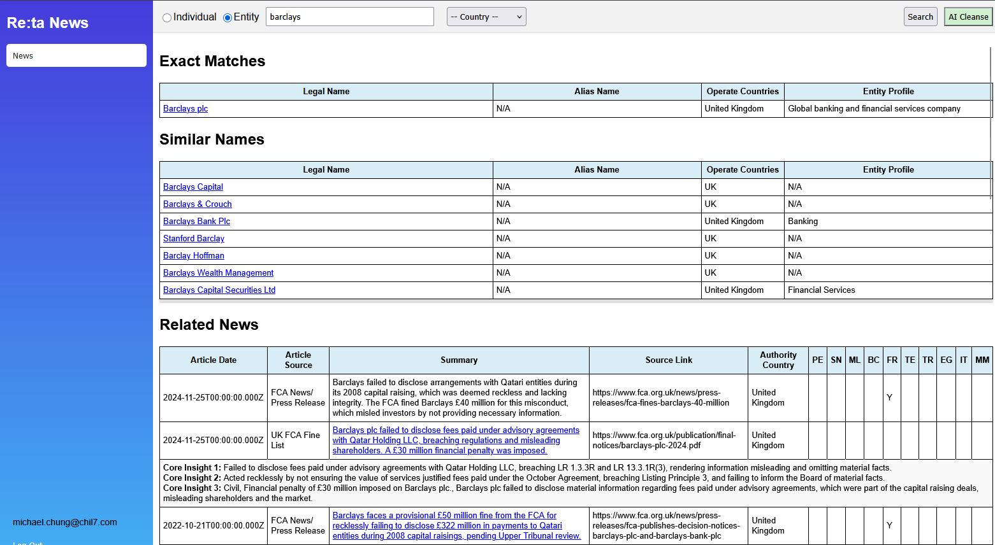Select the Entity radio button
Image resolution: width=995 pixels, height=545 pixels.
228,18
